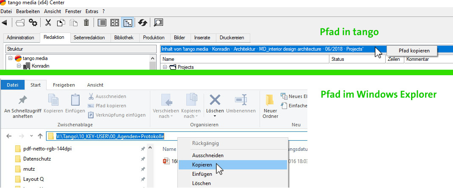Click the settings gears icon in tango

pyautogui.click(x=33, y=22)
